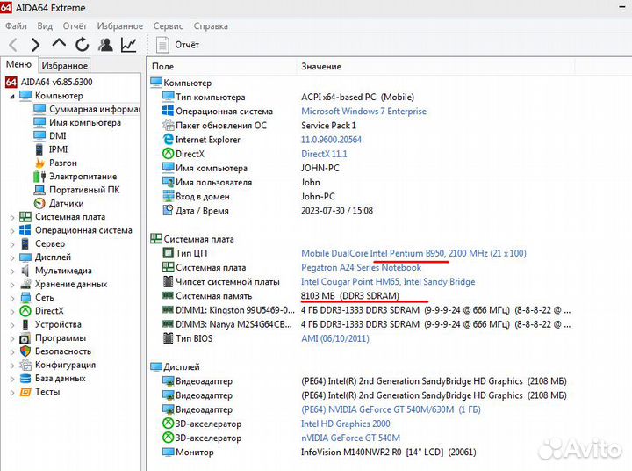Select Имя компьютера item in tree
Screen dimensions: 632x471
(x=85, y=122)
